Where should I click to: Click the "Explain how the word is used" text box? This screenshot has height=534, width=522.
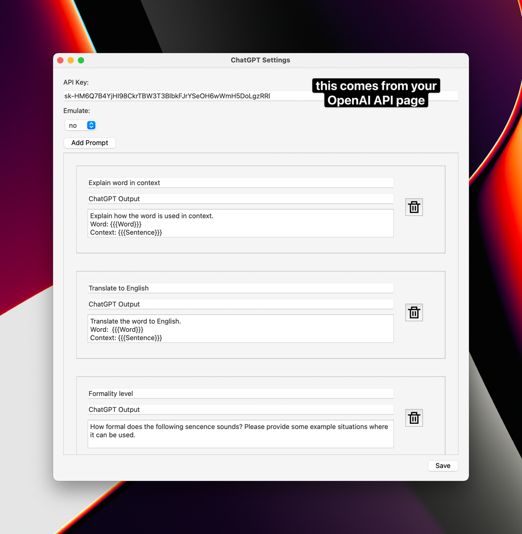click(x=240, y=224)
